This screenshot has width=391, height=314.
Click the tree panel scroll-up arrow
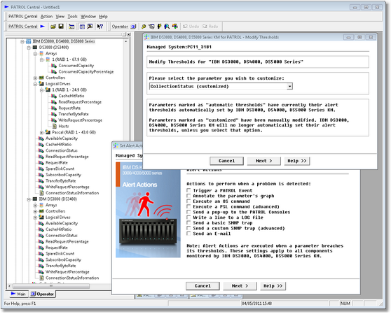125,41
